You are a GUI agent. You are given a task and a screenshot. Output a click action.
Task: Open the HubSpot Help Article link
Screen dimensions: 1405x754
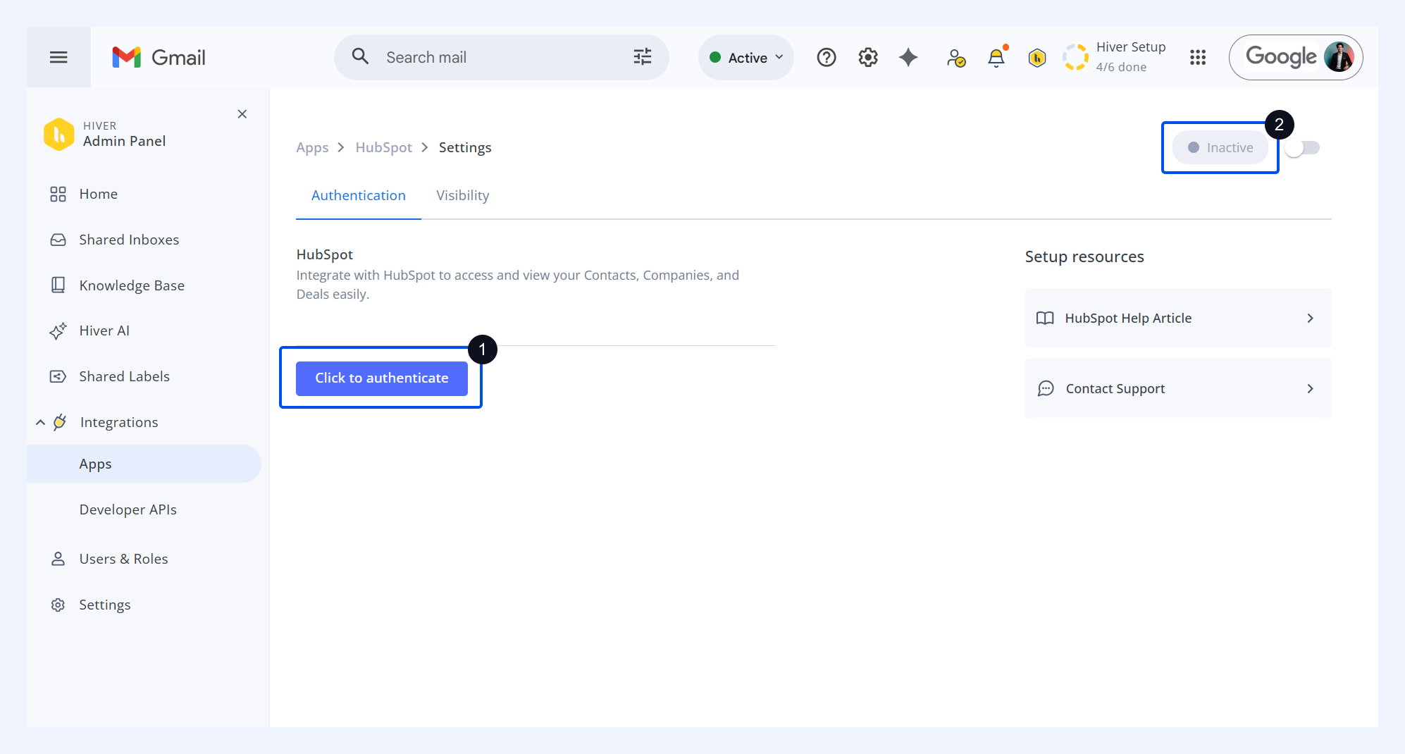[x=1178, y=318]
